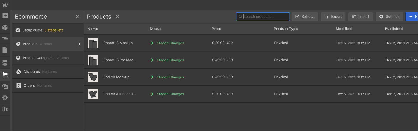
Task: Click the Export button
Action: pyautogui.click(x=333, y=17)
